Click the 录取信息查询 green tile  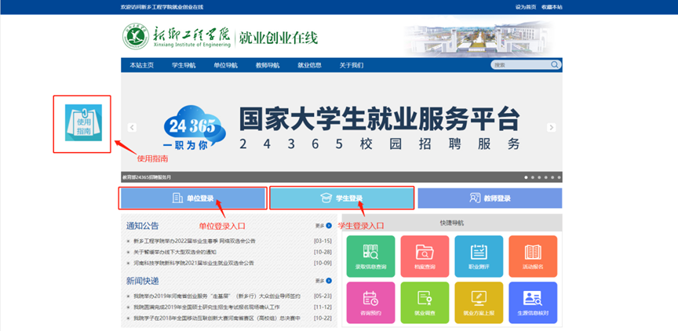pyautogui.click(x=370, y=256)
